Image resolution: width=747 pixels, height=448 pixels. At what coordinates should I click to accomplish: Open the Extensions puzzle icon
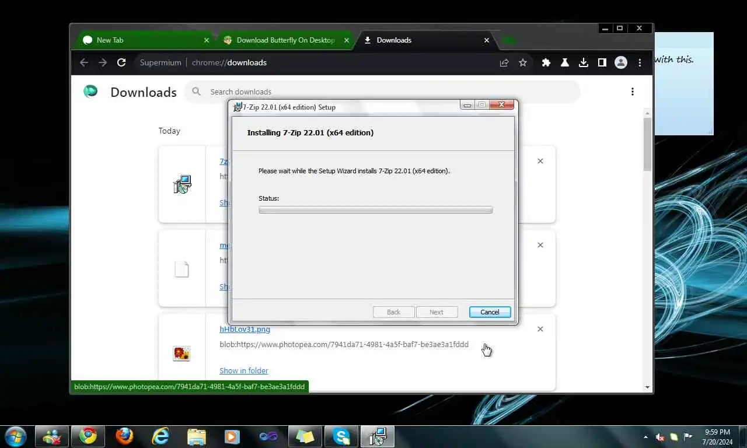point(546,62)
